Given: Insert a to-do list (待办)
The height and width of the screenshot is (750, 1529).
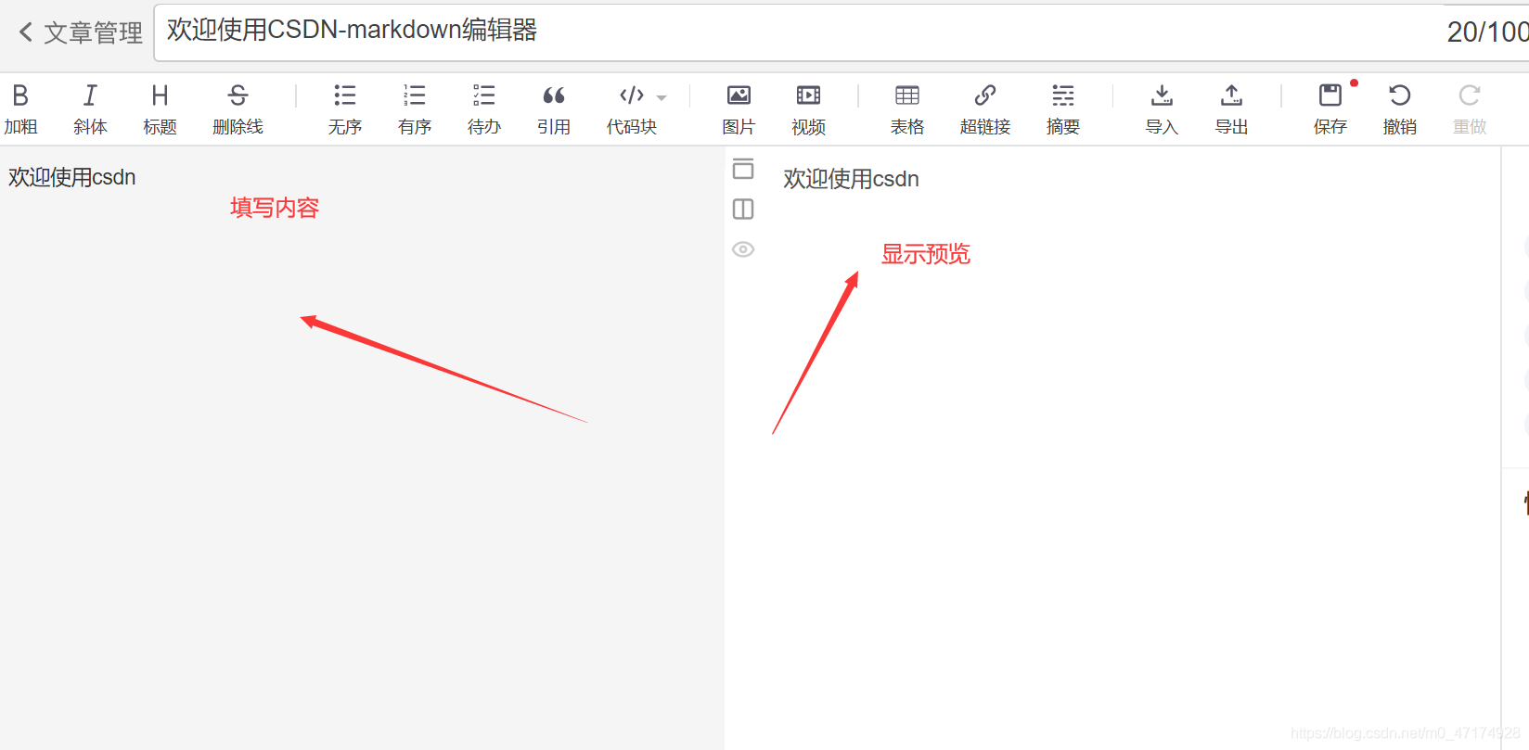Looking at the screenshot, I should tap(483, 109).
